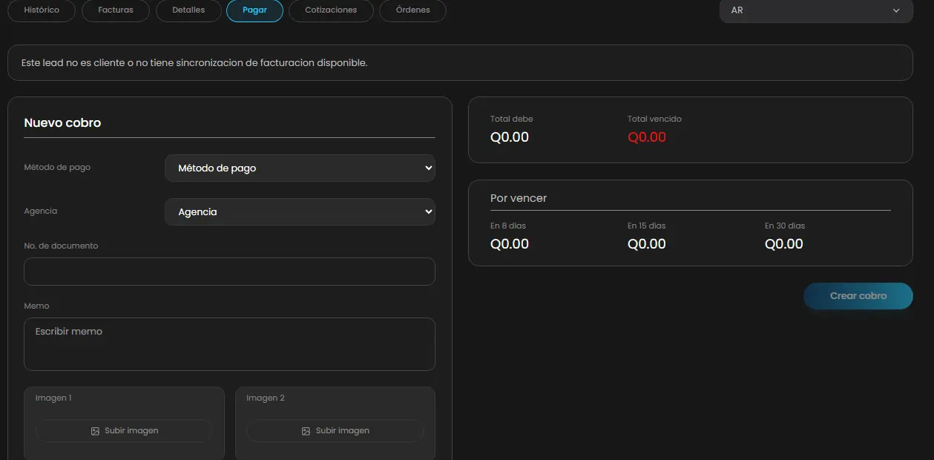Switch to the Órdenes tab

[x=412, y=10]
